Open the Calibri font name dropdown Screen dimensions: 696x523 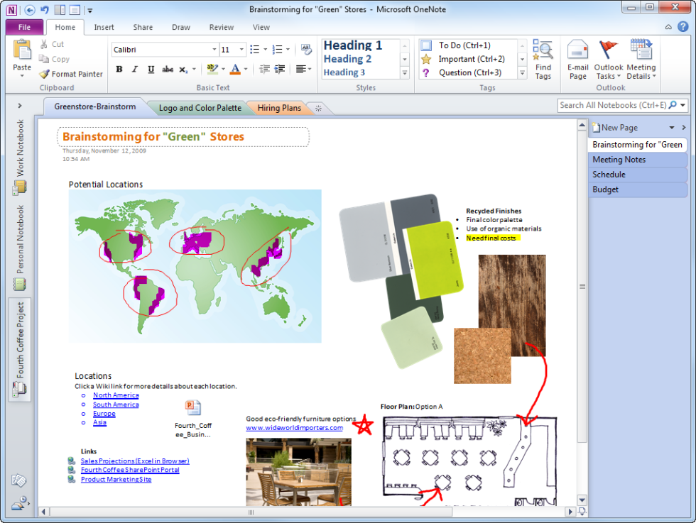click(x=214, y=50)
